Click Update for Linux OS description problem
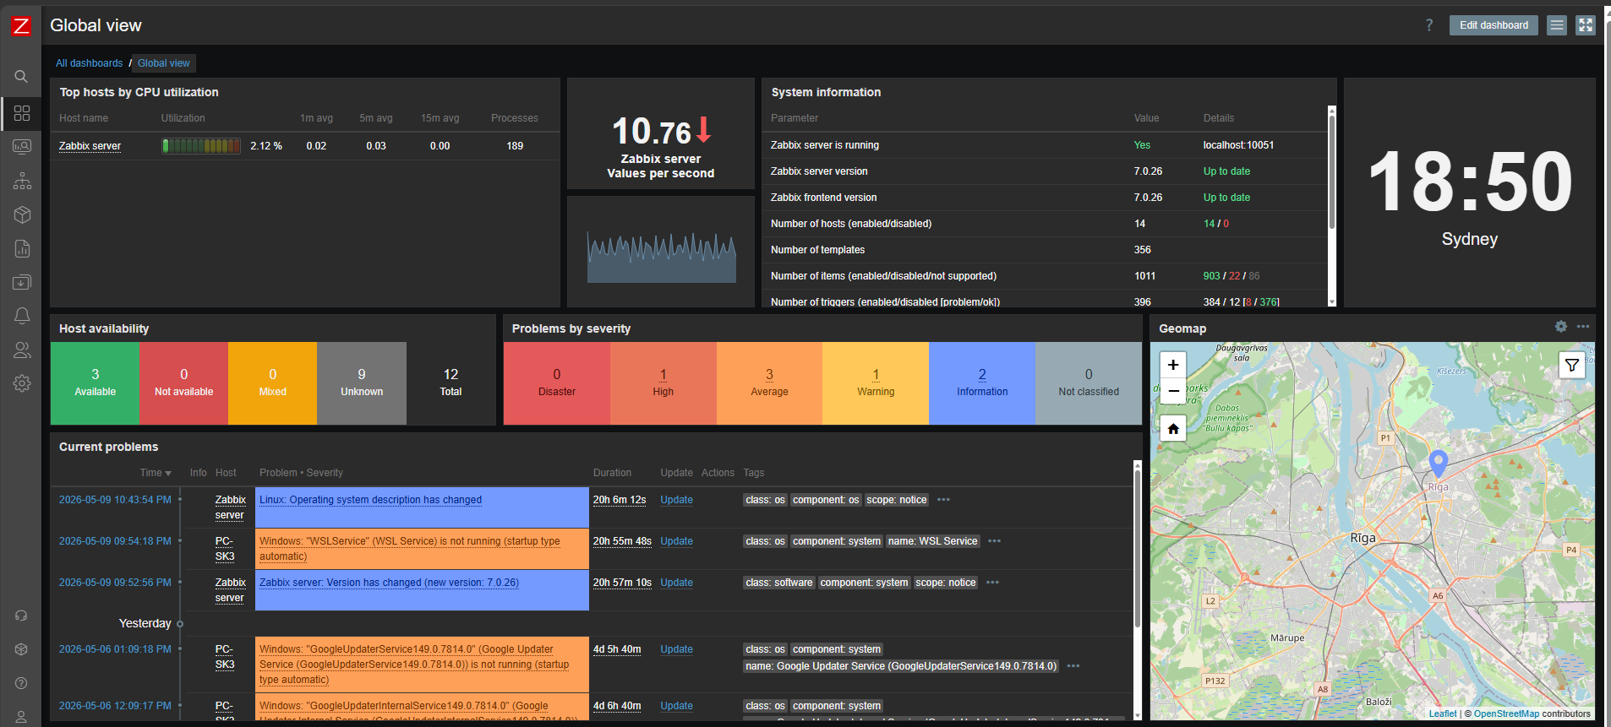This screenshot has height=727, width=1611. [676, 500]
